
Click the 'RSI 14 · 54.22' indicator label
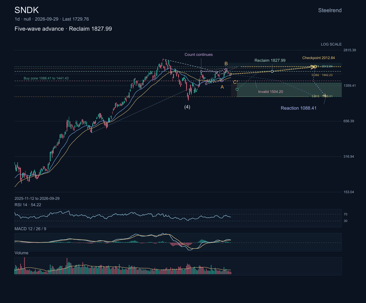(28, 205)
